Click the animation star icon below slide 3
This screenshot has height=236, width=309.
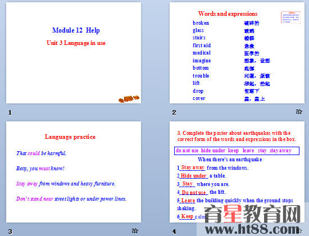[135, 230]
